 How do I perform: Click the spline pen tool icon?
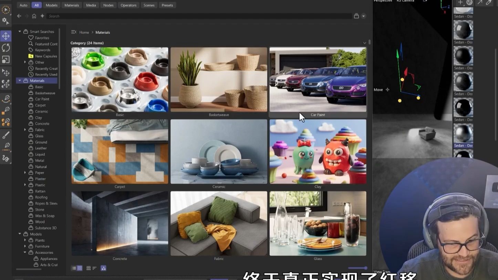(6, 98)
